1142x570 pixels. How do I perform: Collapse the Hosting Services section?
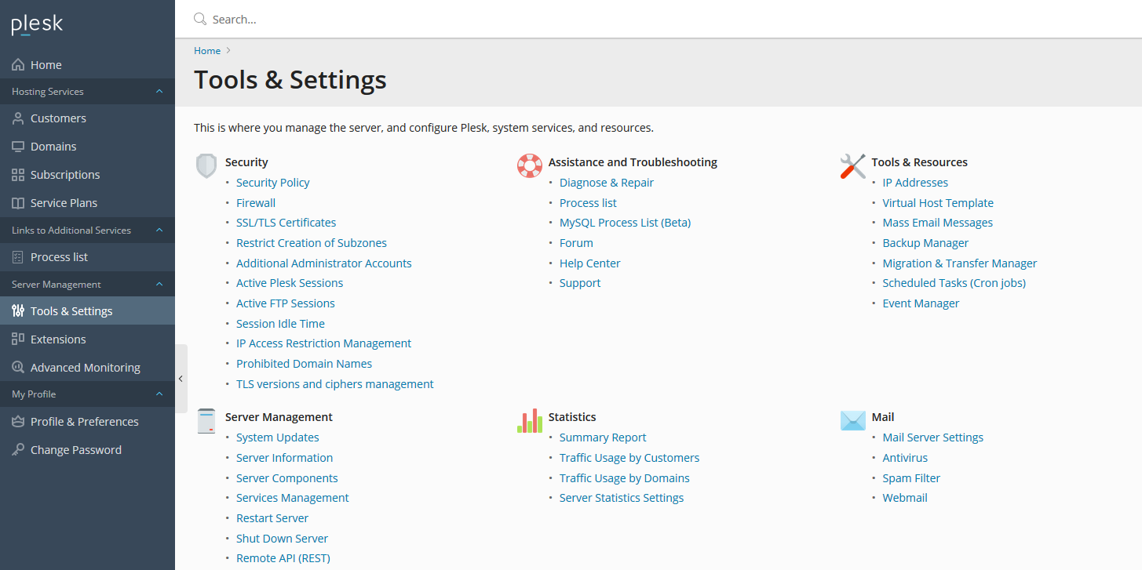pos(159,92)
